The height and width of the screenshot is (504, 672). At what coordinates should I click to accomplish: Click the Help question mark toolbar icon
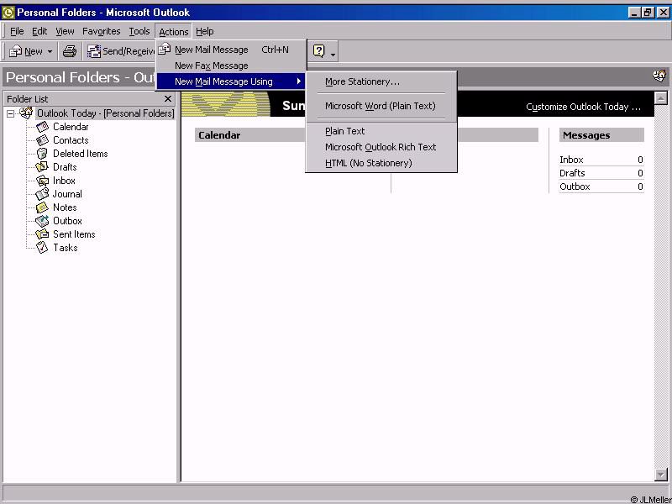pyautogui.click(x=318, y=51)
